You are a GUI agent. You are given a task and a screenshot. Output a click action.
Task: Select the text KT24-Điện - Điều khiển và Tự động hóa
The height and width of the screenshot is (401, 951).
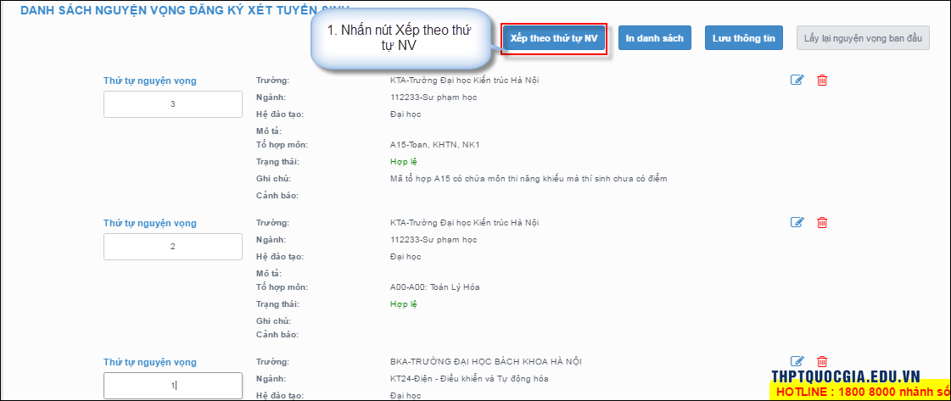point(469,379)
